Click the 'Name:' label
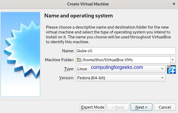Screen dimensions: 178x113 click(68, 51)
